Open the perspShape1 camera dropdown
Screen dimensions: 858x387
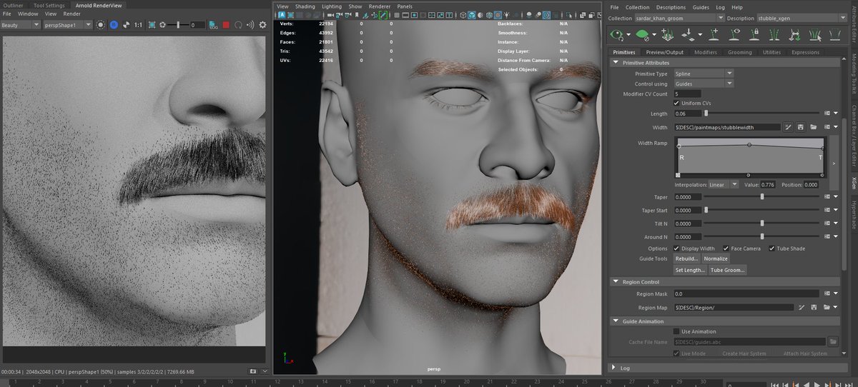click(x=67, y=25)
